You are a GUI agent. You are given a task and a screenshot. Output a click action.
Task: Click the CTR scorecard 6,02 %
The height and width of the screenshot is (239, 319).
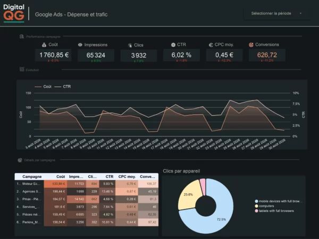click(x=181, y=55)
